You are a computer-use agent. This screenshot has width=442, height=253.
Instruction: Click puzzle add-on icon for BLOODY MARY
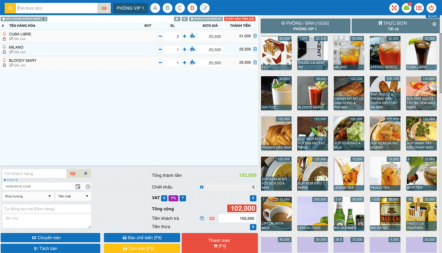click(x=193, y=62)
